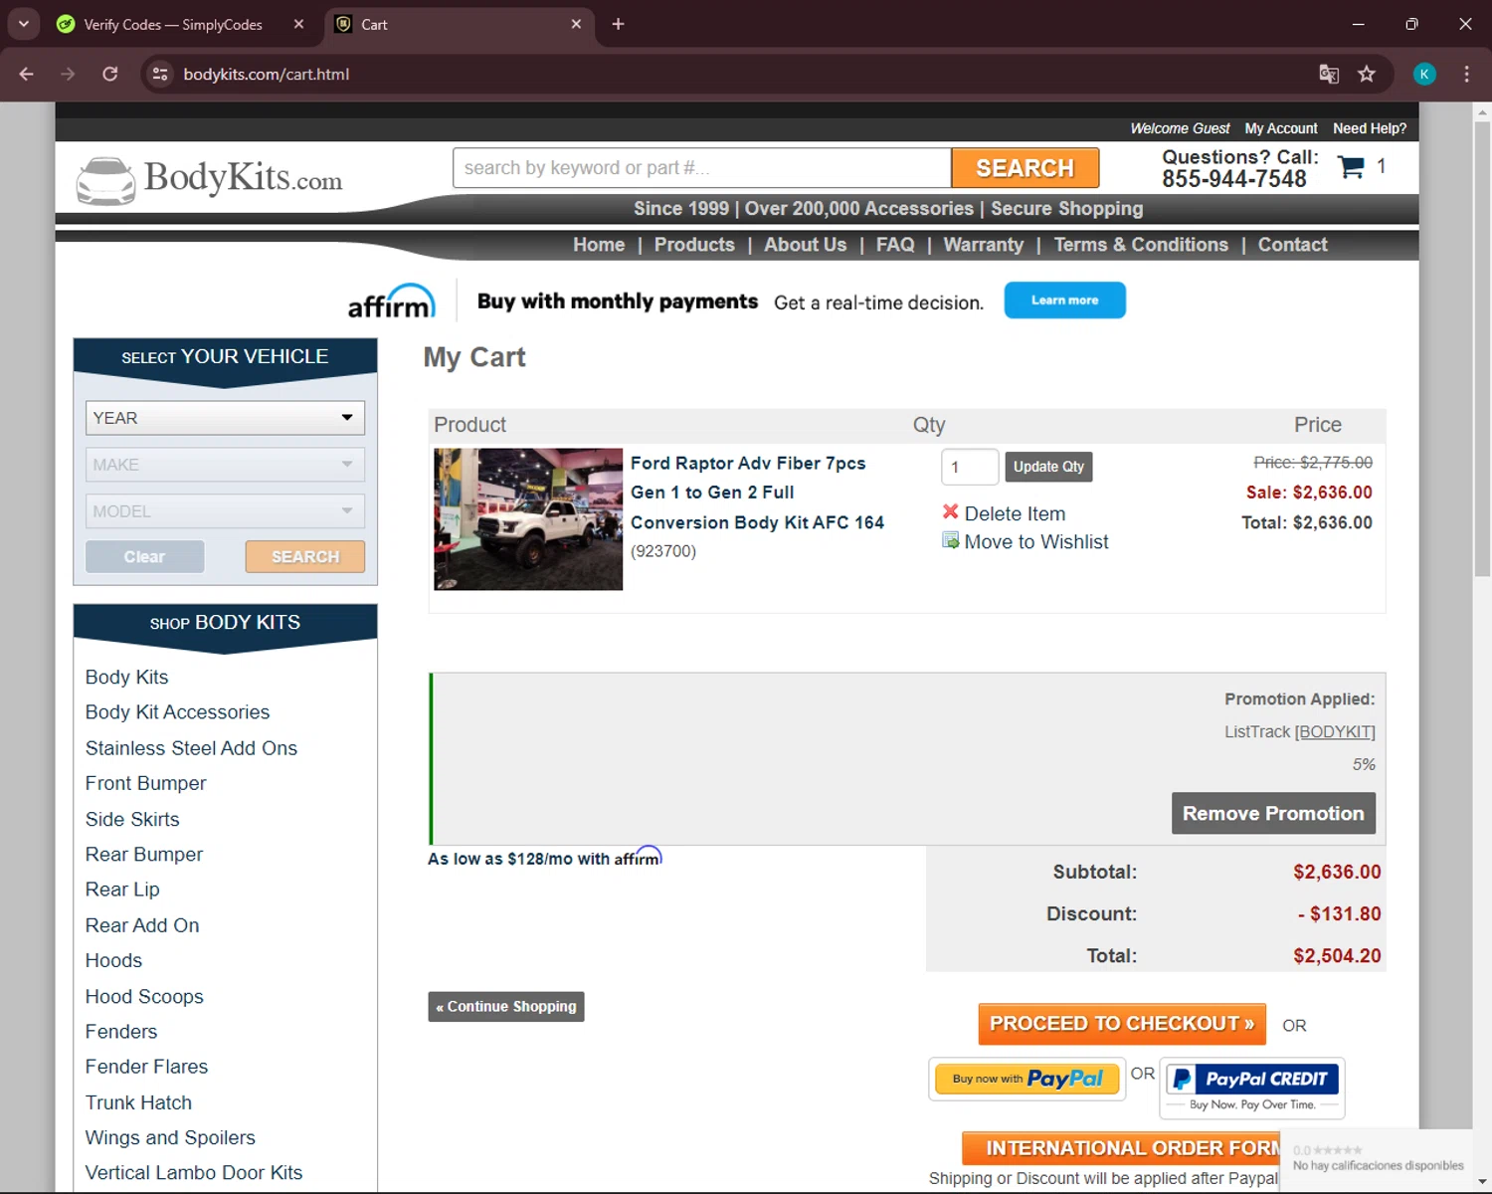Click the keyword search input field
1492x1194 pixels.
tap(702, 168)
